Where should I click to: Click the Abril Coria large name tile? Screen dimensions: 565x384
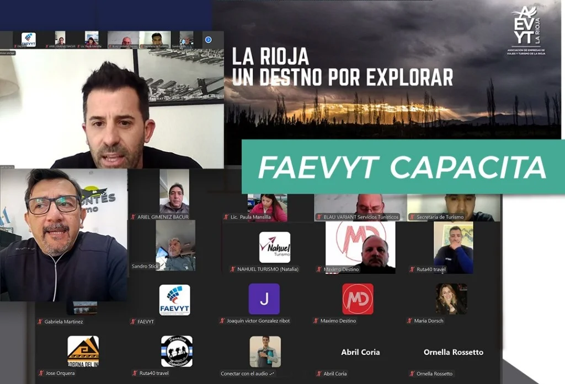tap(360, 352)
